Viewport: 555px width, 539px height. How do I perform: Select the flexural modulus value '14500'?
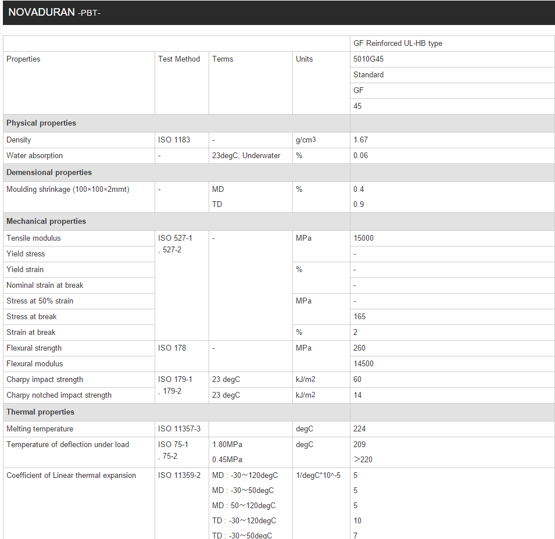(x=363, y=364)
